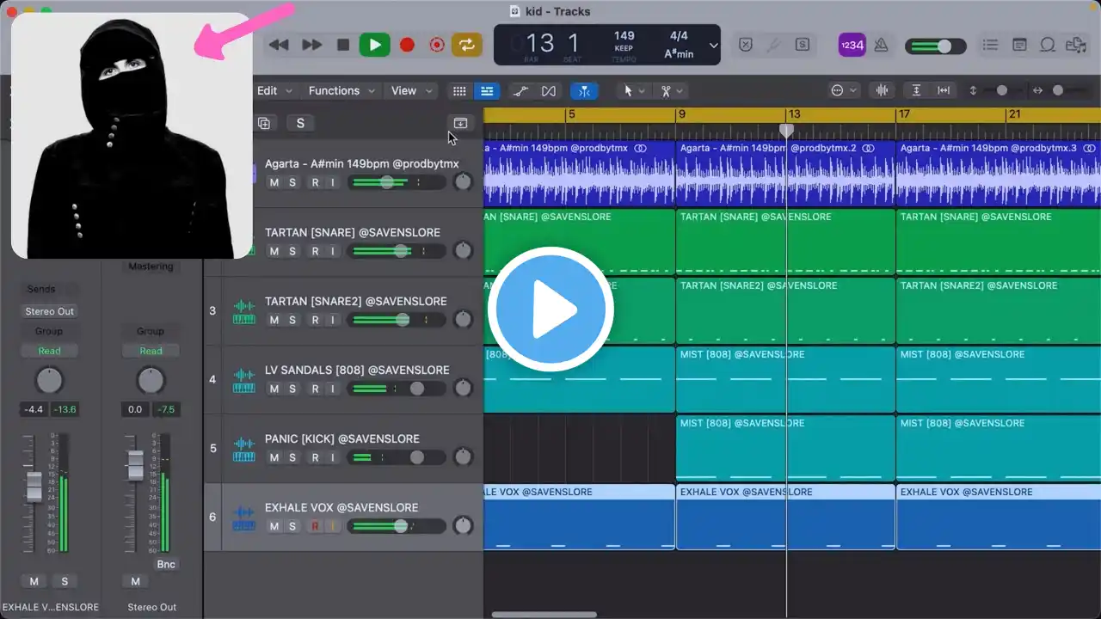Toggle the blue Catch Playhead button
The height and width of the screenshot is (619, 1101).
[x=584, y=90]
